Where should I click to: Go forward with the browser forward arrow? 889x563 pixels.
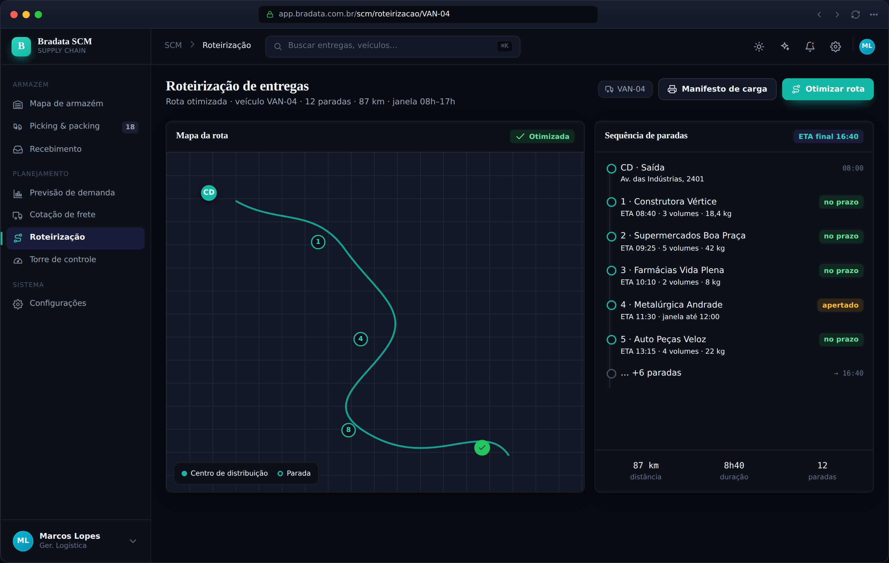click(837, 14)
